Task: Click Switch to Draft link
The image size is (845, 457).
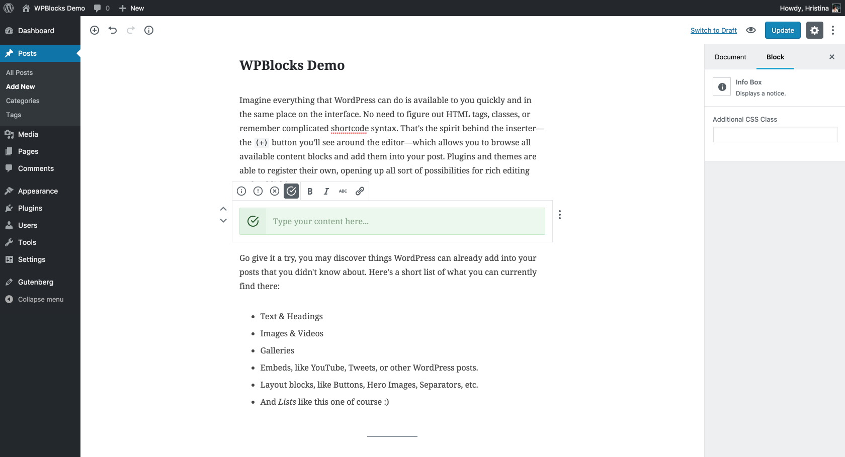Action: pos(713,30)
